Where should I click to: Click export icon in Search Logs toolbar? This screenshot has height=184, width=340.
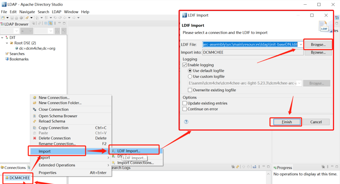[x=254, y=167]
